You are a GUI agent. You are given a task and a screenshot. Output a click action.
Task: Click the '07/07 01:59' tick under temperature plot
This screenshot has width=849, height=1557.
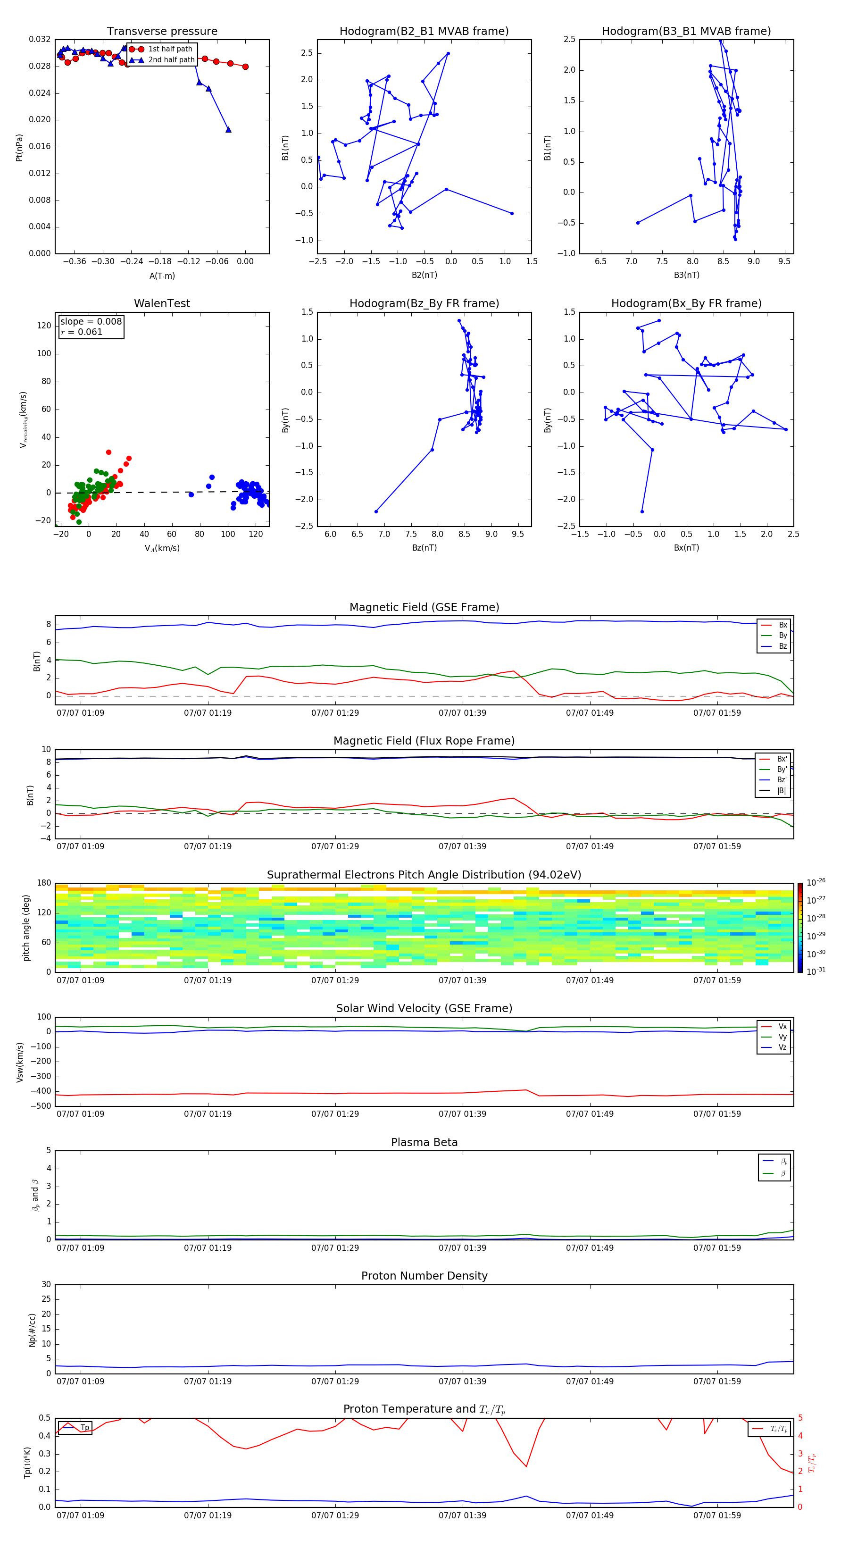(716, 1515)
